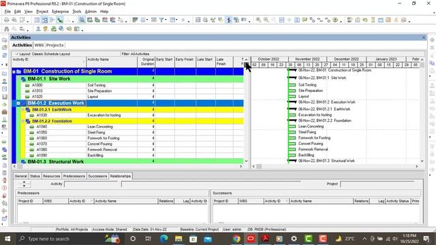This screenshot has height=245, width=436.
Task: Open the Project menu
Action: 42,12
